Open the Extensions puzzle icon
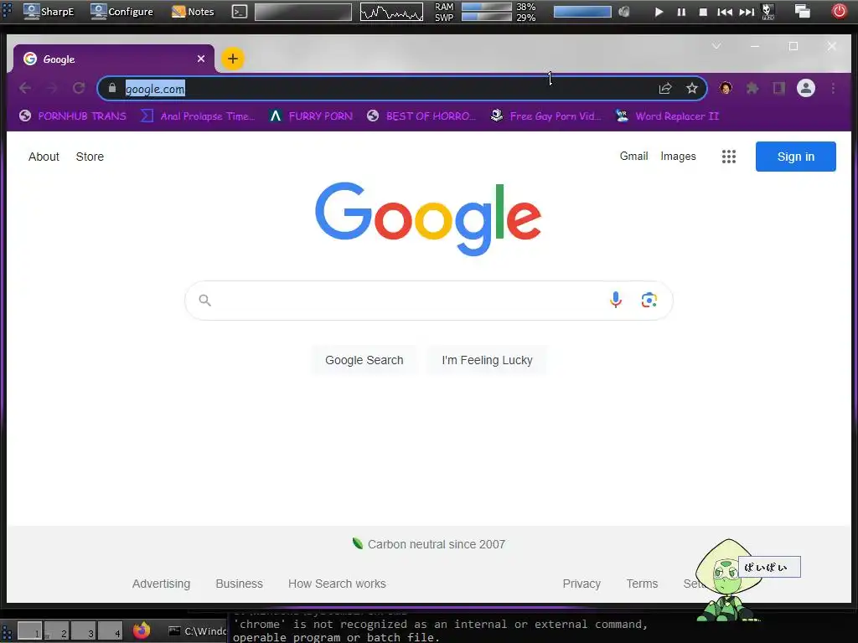 [x=752, y=88]
